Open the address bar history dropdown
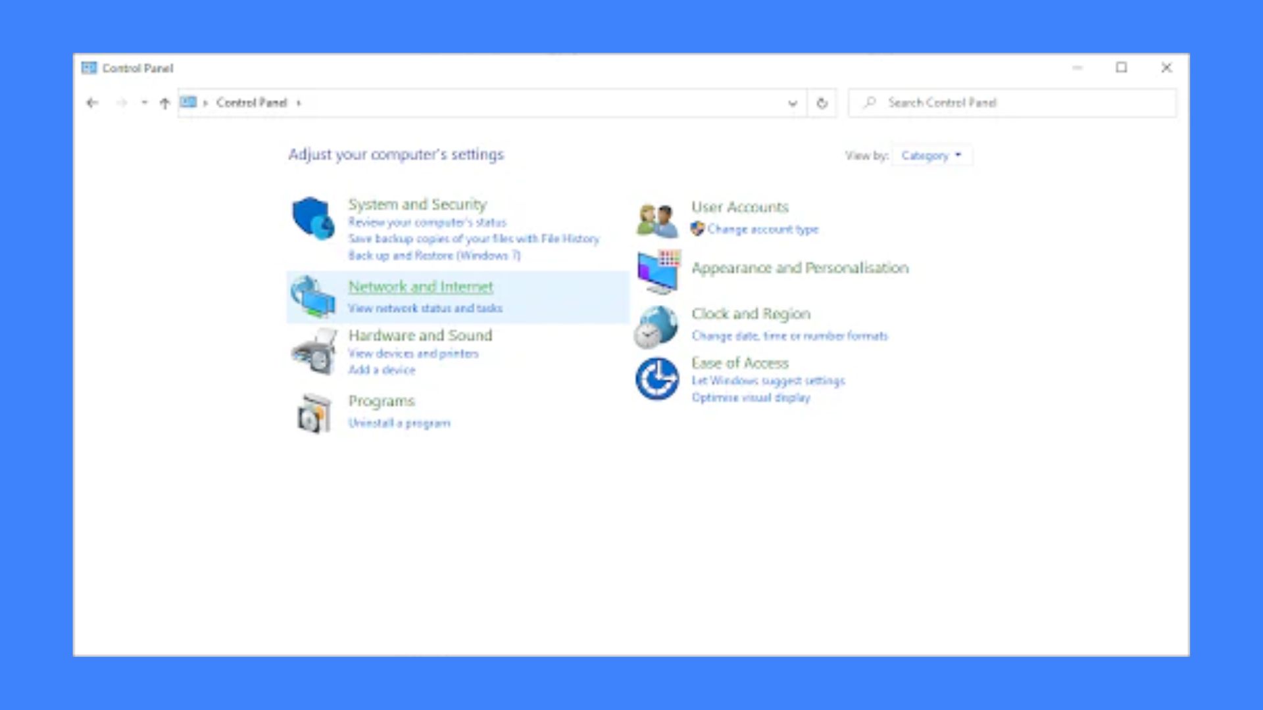The width and height of the screenshot is (1263, 710). point(793,103)
